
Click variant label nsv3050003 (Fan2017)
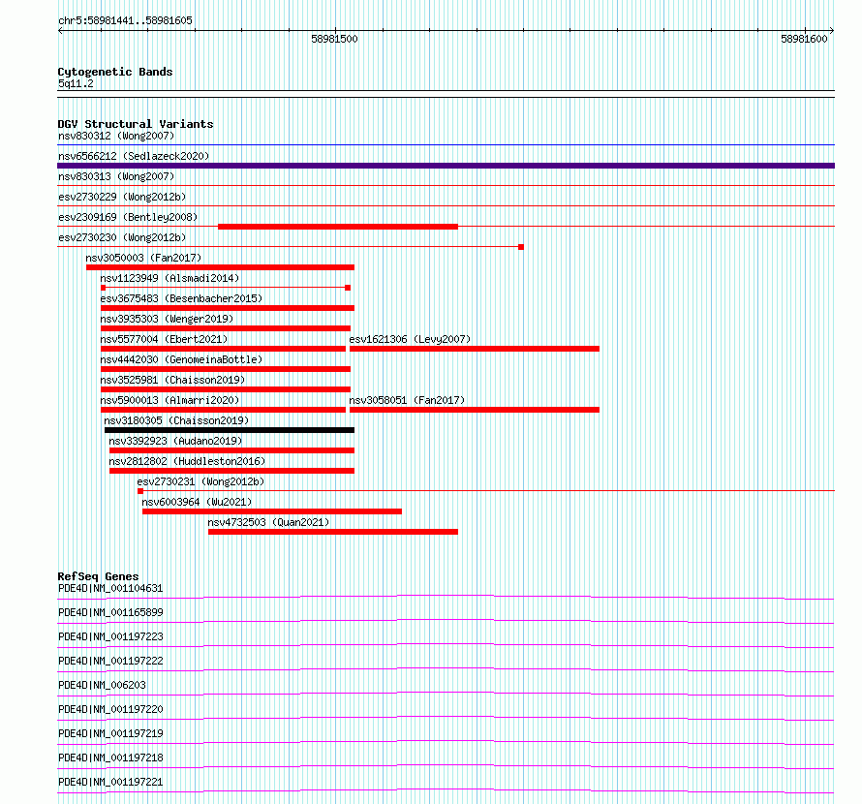tap(143, 258)
